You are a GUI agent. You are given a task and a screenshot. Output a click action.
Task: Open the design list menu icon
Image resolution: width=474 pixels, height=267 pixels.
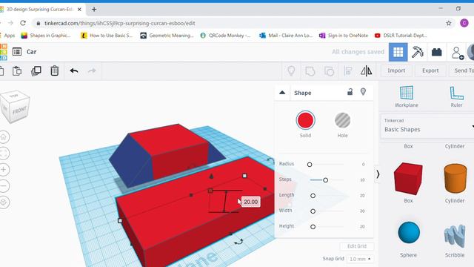coord(17,52)
